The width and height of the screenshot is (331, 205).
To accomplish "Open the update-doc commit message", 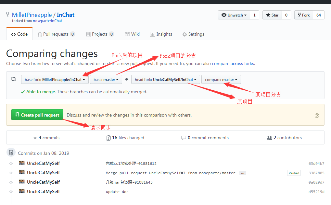I will 117,192.
